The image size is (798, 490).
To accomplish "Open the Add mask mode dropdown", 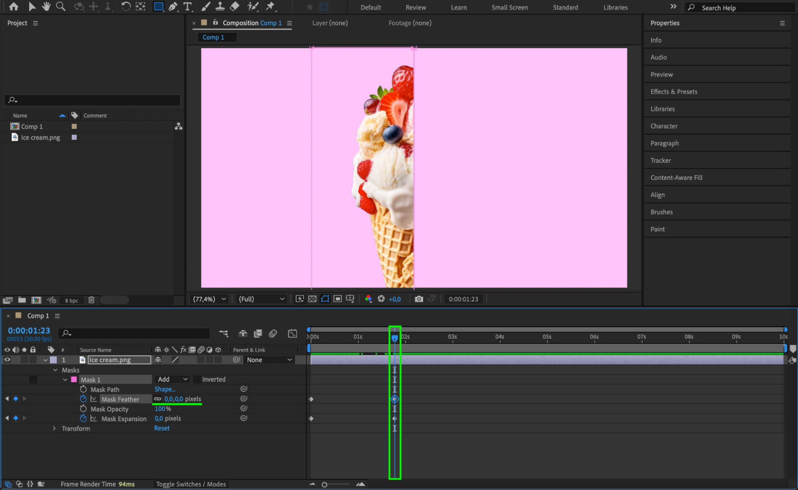I will (x=172, y=379).
